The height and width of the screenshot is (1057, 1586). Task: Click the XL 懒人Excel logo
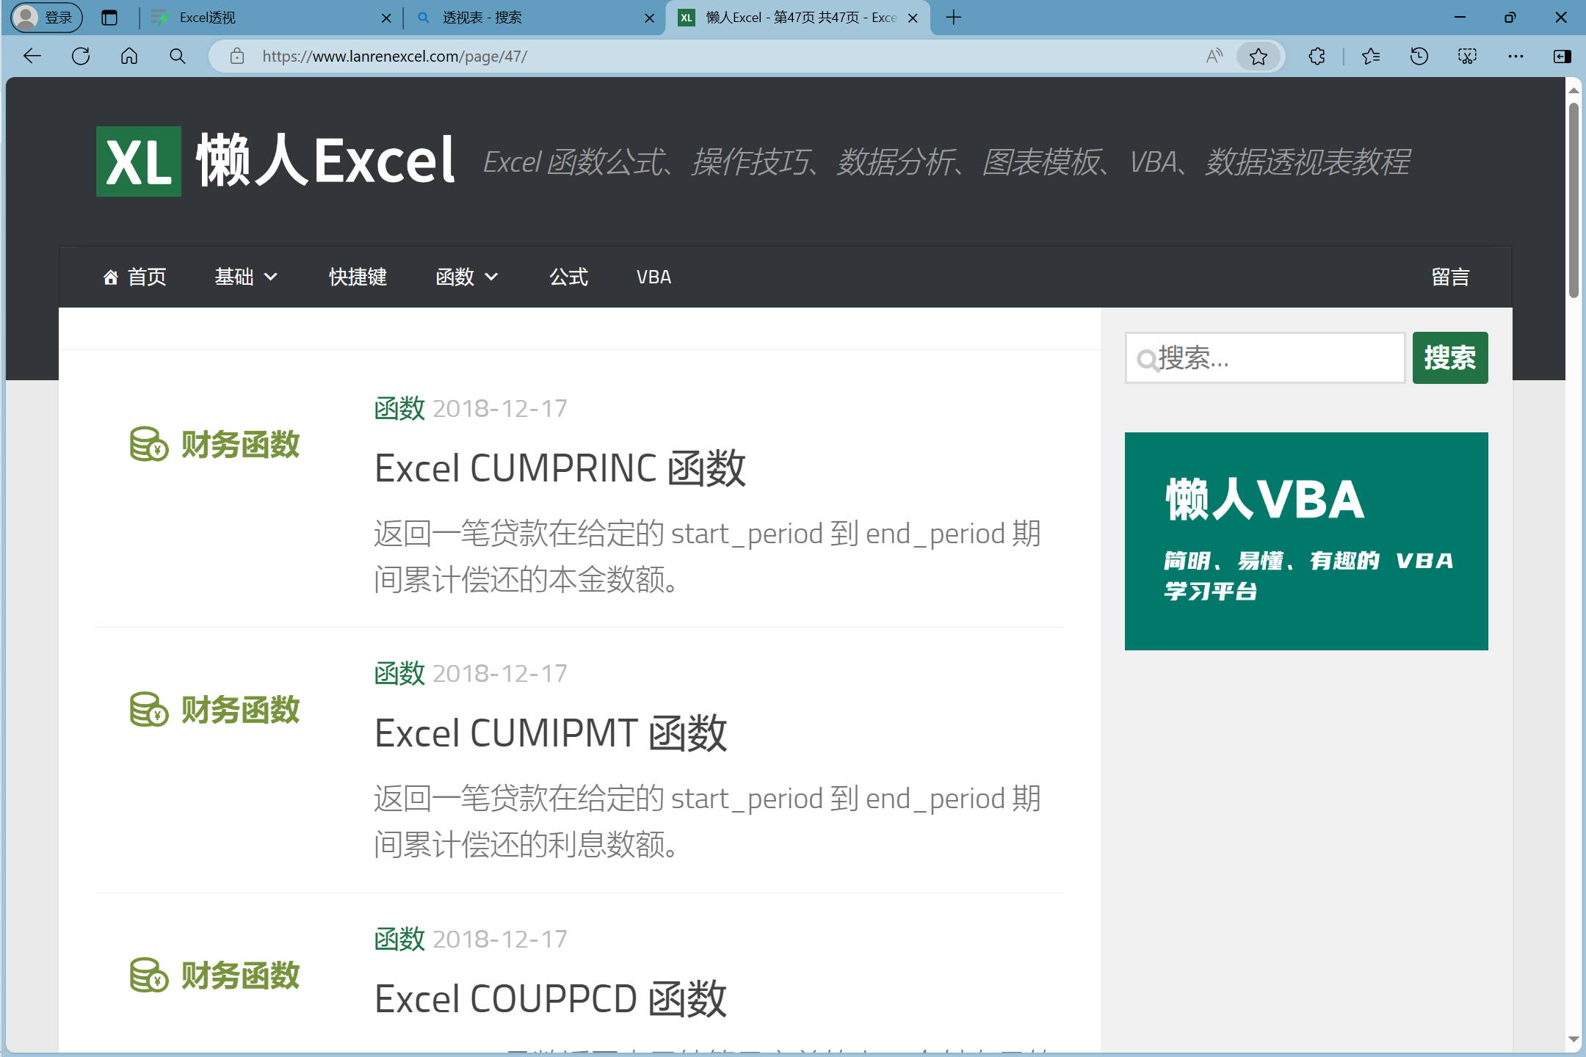coord(275,161)
